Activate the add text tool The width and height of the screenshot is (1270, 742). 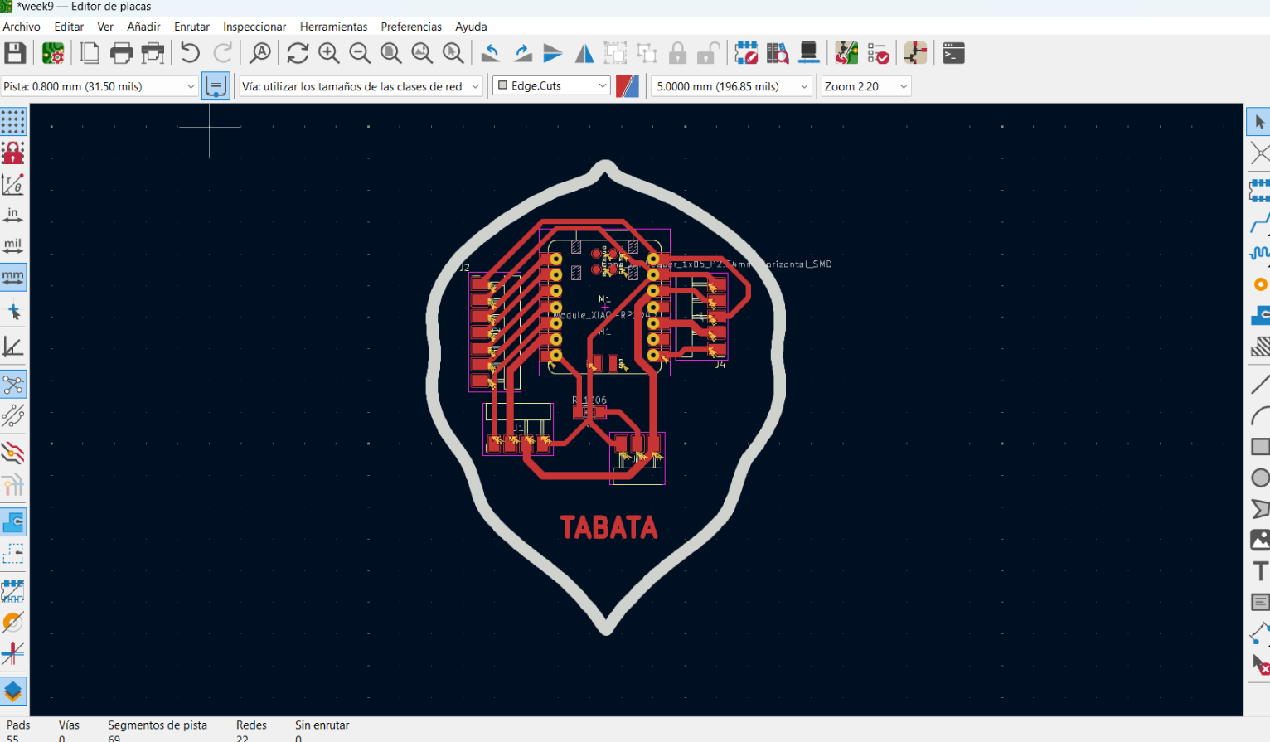[1259, 571]
